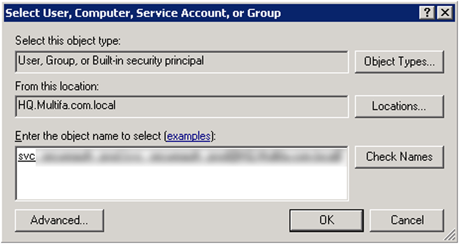Open the Locations browser
Image resolution: width=459 pixels, height=244 pixels.
coord(399,106)
